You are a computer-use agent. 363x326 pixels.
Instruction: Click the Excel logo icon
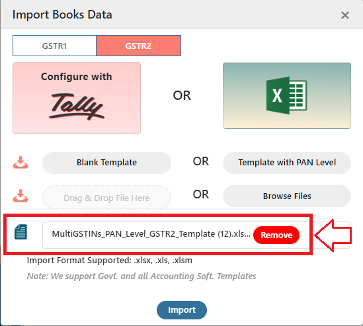(286, 95)
